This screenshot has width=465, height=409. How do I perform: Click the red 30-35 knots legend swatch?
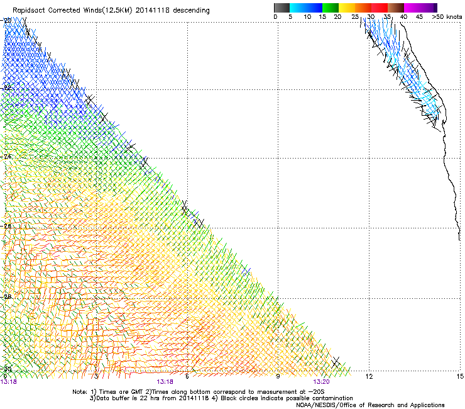(380, 8)
